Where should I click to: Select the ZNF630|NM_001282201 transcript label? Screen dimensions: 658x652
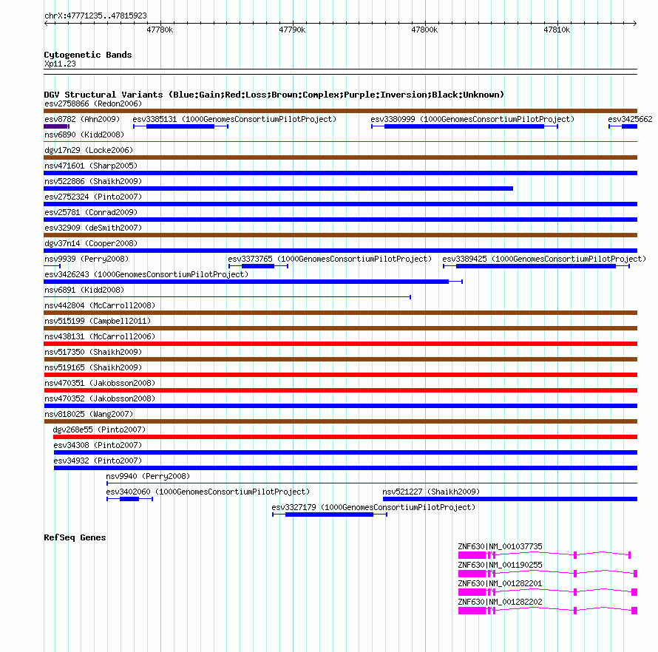point(501,583)
